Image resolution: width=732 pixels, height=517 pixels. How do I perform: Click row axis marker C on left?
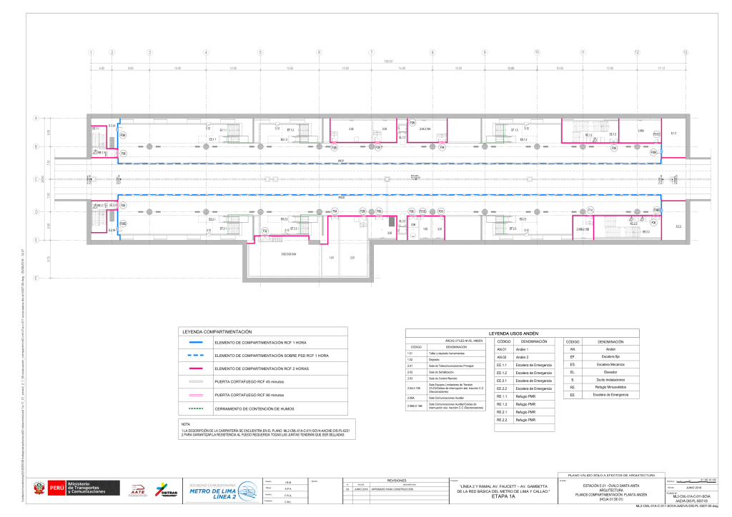tap(36, 179)
